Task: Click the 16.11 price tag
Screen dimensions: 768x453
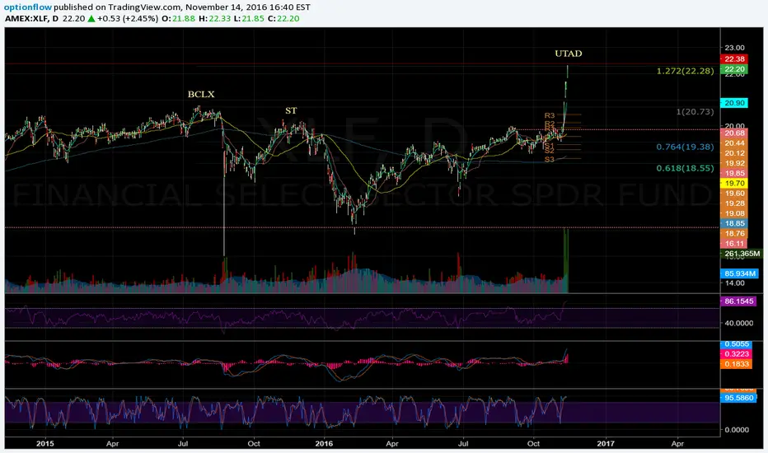Action: coord(735,244)
